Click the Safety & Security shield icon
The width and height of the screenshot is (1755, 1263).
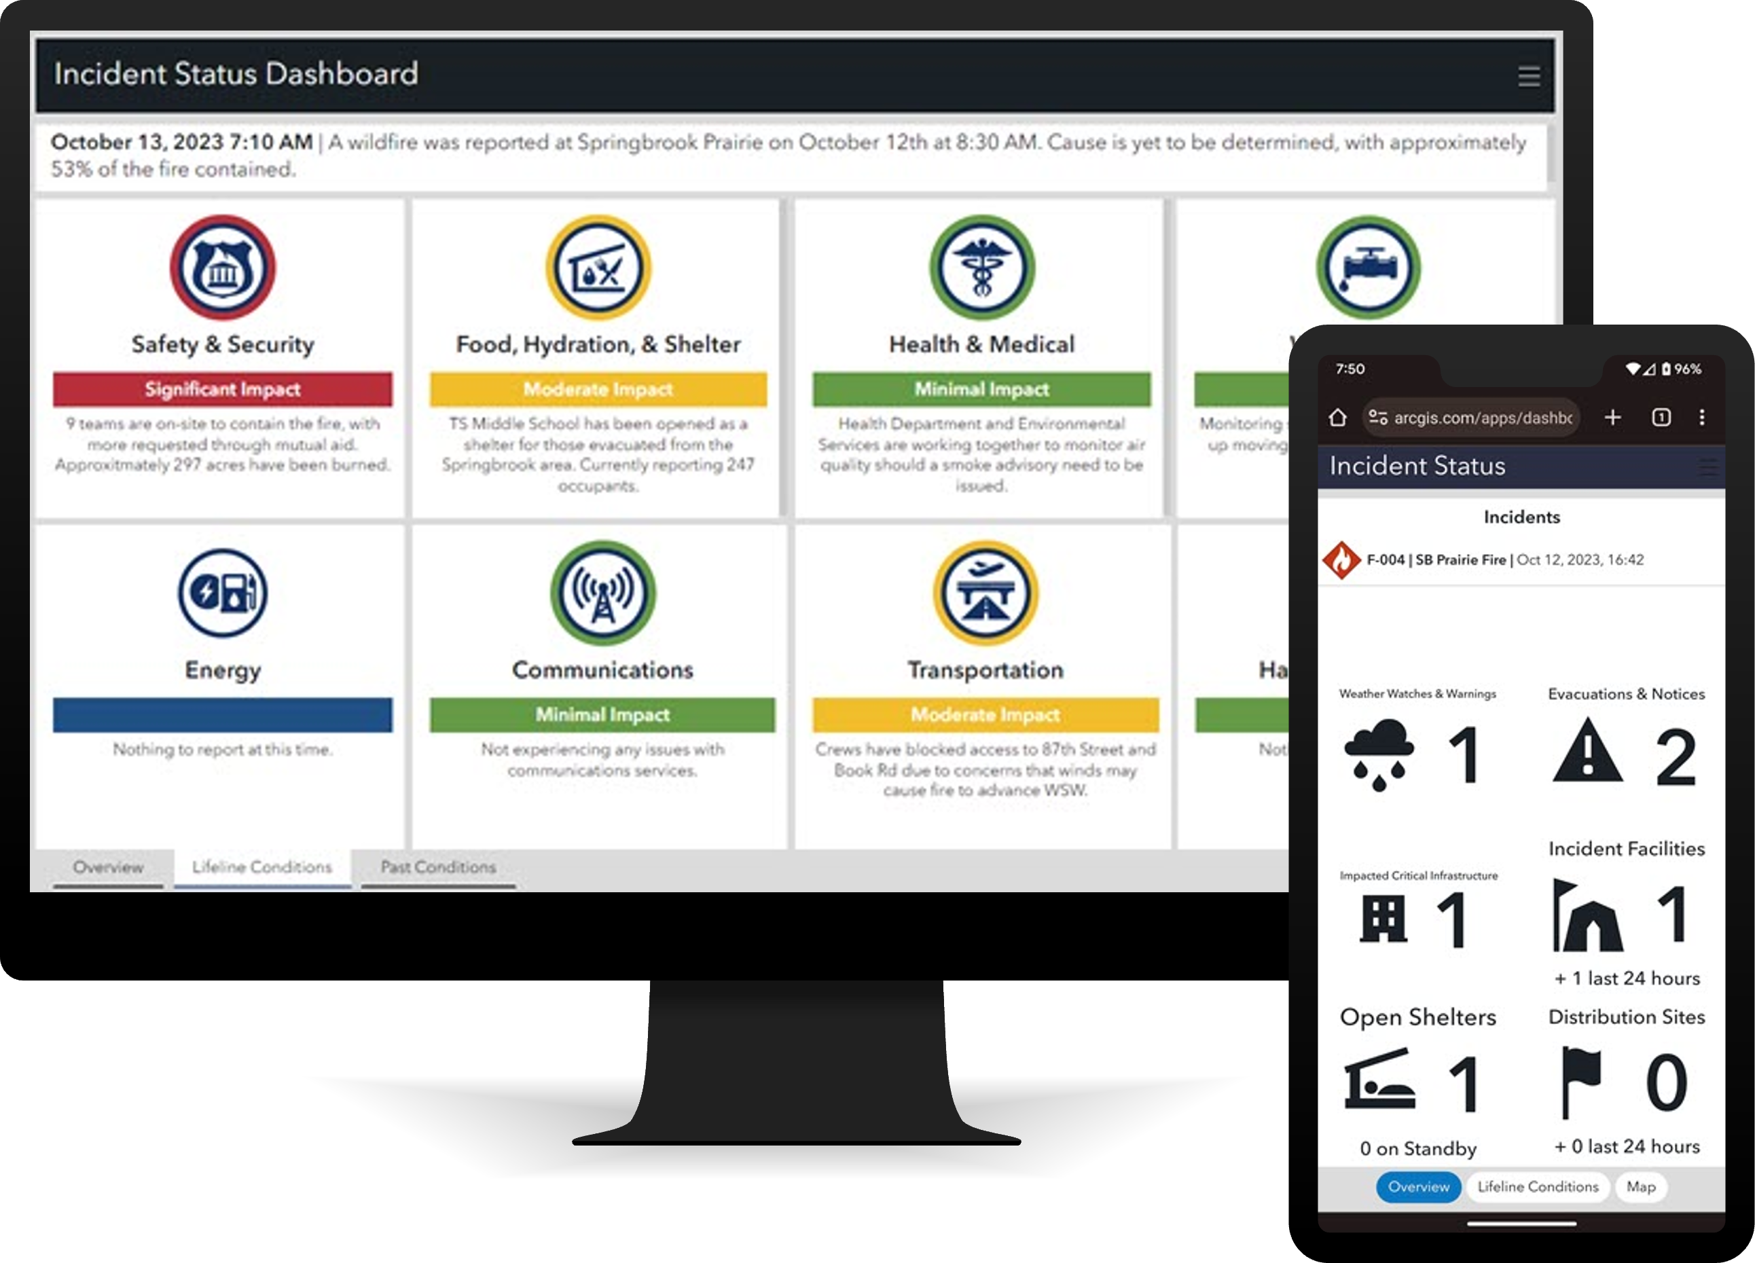click(x=222, y=268)
